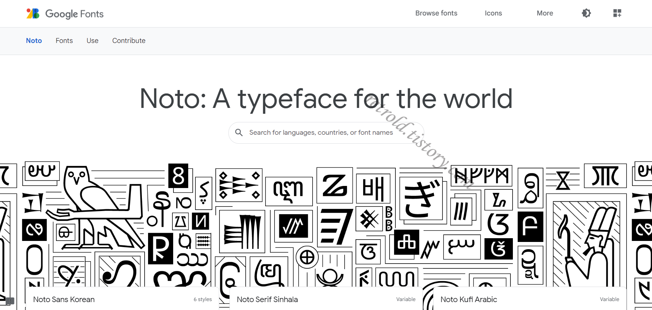Screen dimensions: 652x310
Task: Select the Noto tab
Action: pyautogui.click(x=34, y=41)
